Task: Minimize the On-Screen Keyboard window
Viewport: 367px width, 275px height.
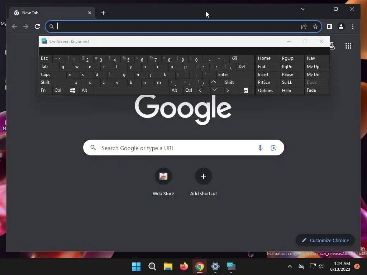Action: coord(289,42)
